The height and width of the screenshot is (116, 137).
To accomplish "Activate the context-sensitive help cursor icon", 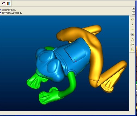I will (x=3, y=4).
